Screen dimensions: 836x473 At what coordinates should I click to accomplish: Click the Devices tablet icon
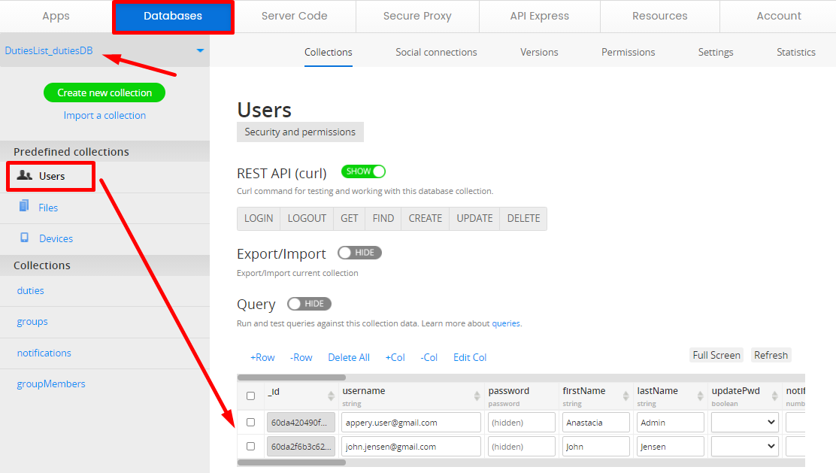pyautogui.click(x=25, y=238)
